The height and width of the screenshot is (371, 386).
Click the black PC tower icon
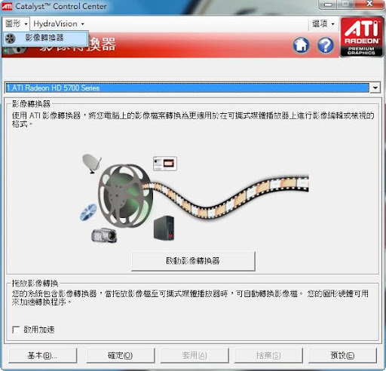point(164,228)
